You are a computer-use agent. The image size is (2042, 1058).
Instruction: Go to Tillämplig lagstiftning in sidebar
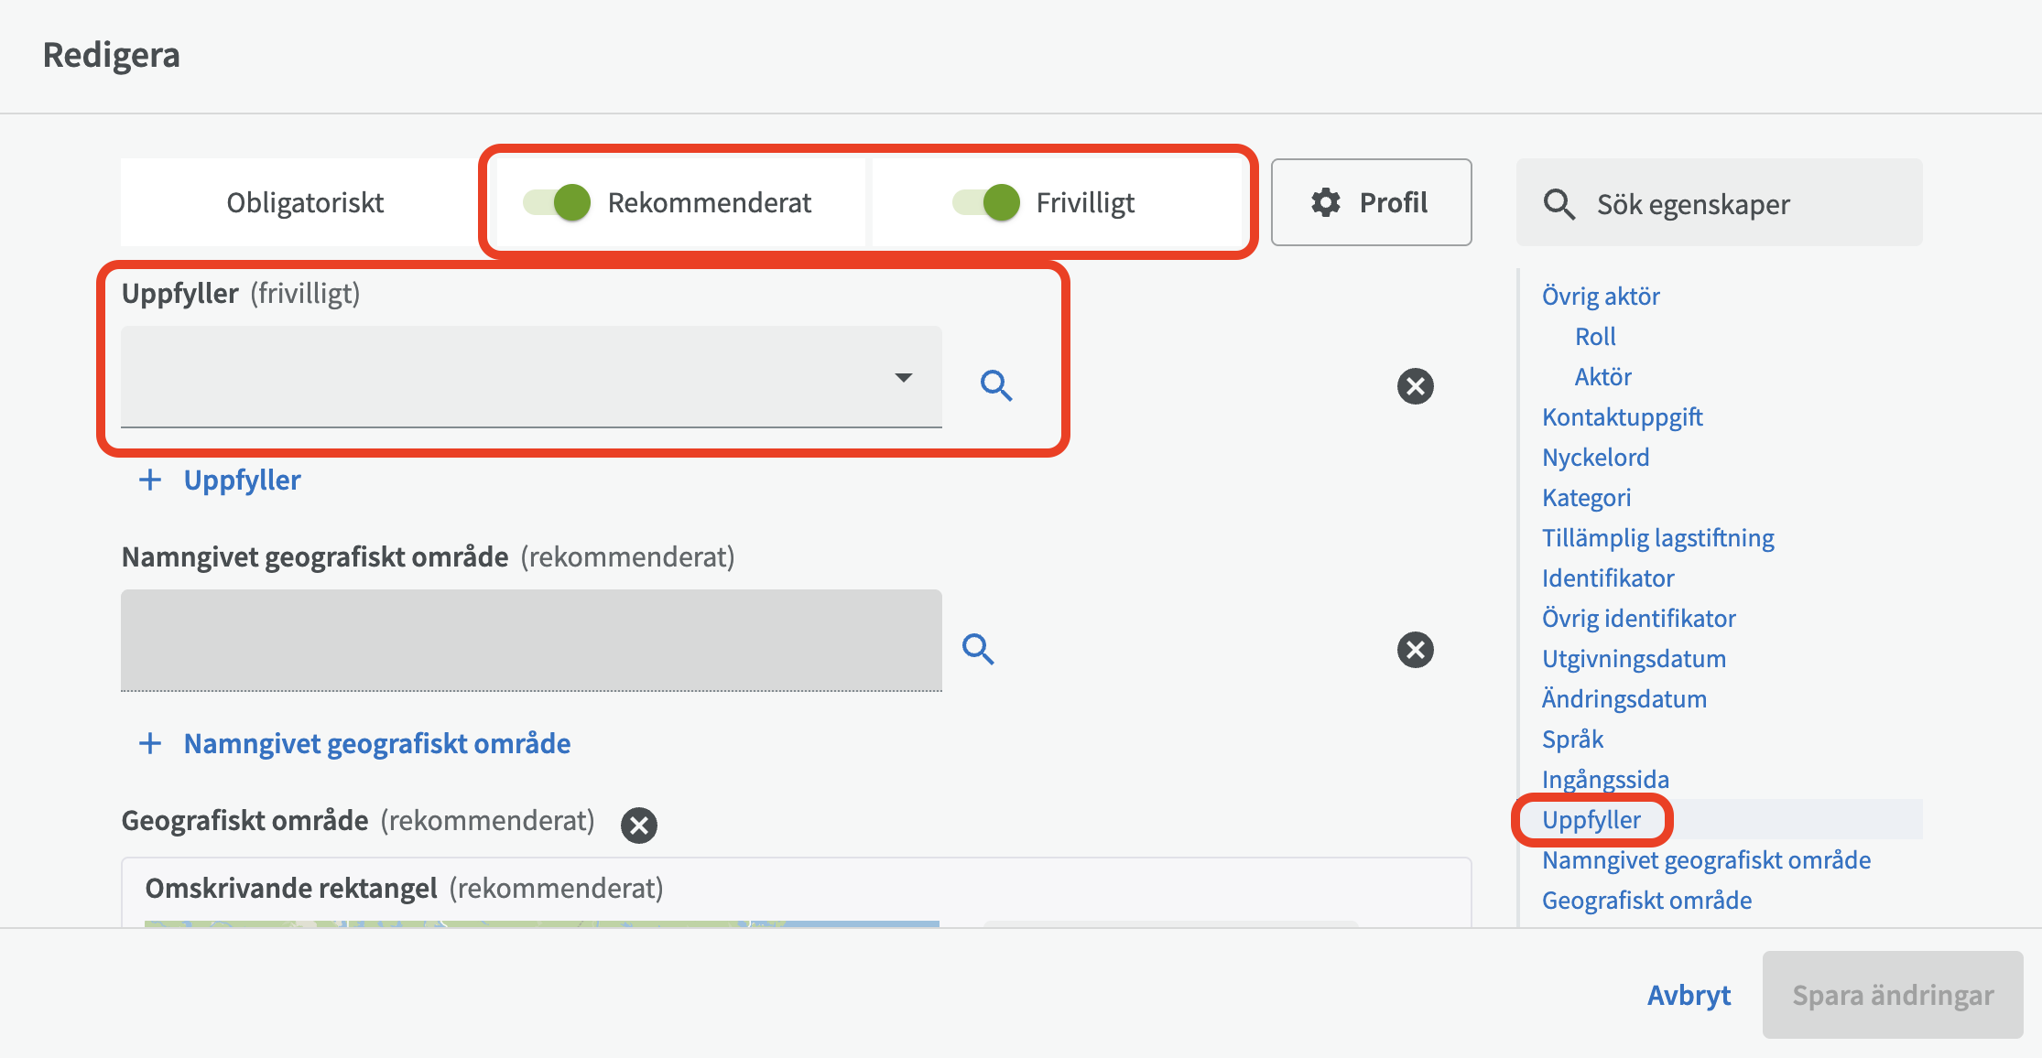point(1657,538)
